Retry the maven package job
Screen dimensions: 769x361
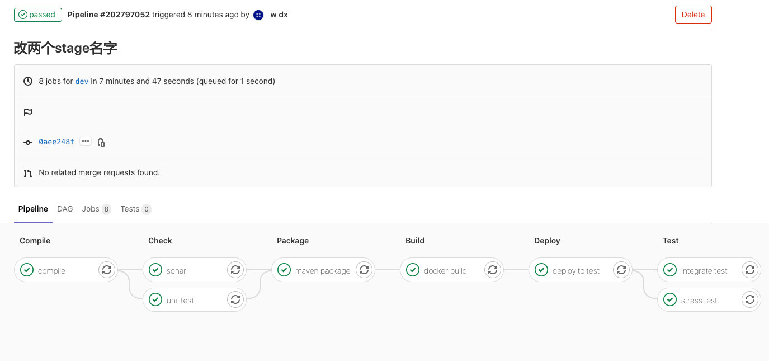[364, 270]
